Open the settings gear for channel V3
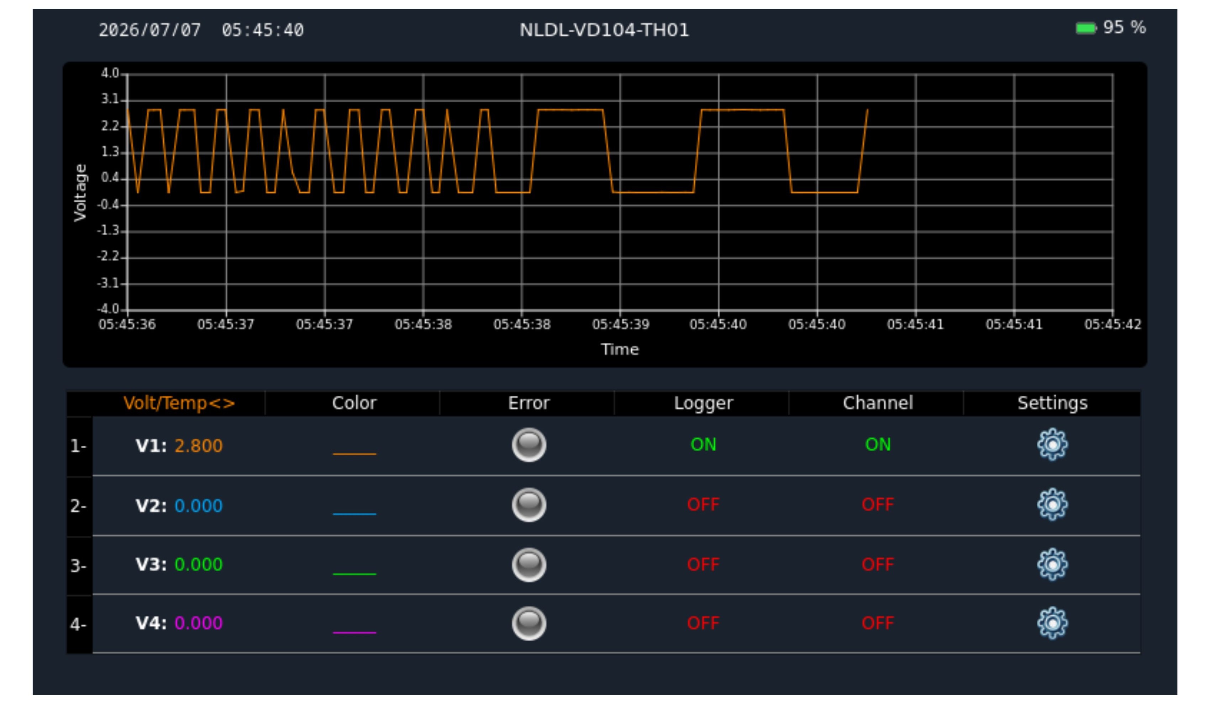Image resolution: width=1210 pixels, height=706 pixels. [1052, 565]
